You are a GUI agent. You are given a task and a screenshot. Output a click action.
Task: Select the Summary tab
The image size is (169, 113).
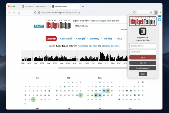click(94, 39)
